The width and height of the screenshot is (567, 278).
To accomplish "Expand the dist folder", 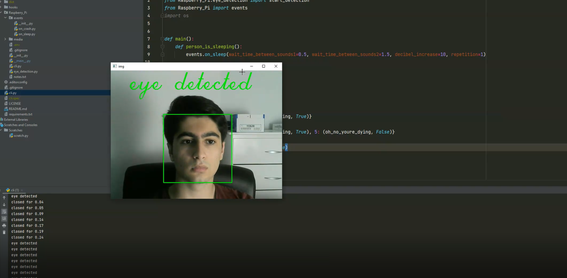I will 1,2.
